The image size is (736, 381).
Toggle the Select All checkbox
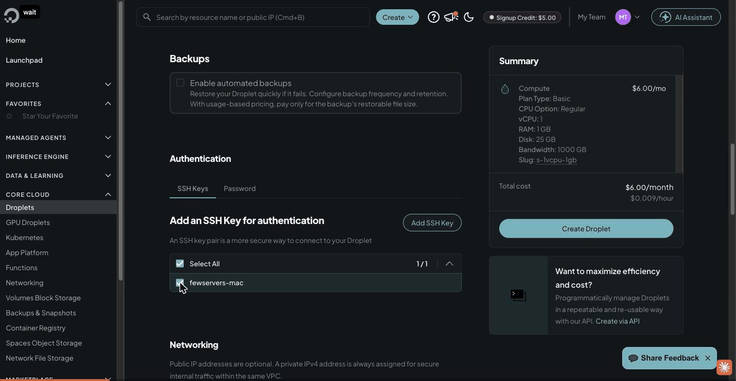pos(180,263)
